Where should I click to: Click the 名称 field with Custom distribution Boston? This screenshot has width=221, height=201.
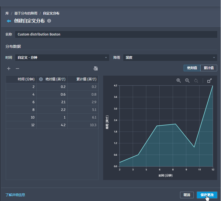pyautogui.click(x=116, y=34)
